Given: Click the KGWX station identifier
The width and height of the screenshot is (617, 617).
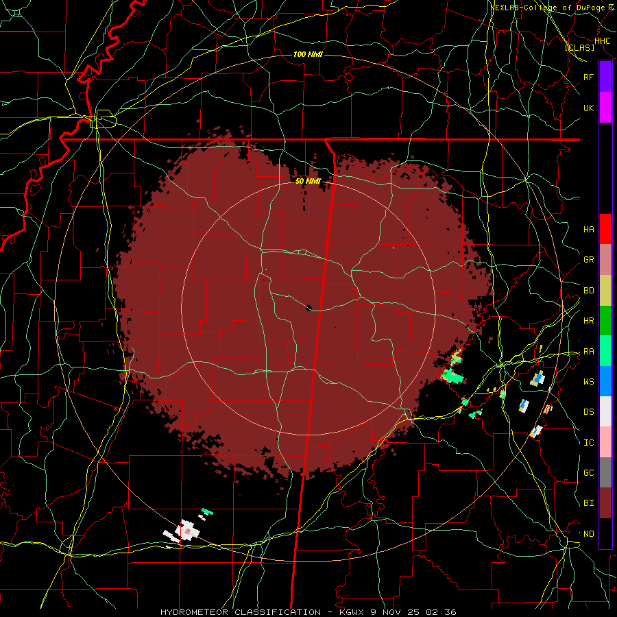Looking at the screenshot, I should click(x=351, y=612).
